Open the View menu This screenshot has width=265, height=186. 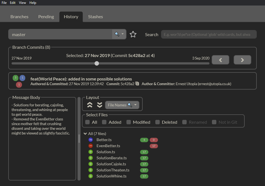pos(23,3)
